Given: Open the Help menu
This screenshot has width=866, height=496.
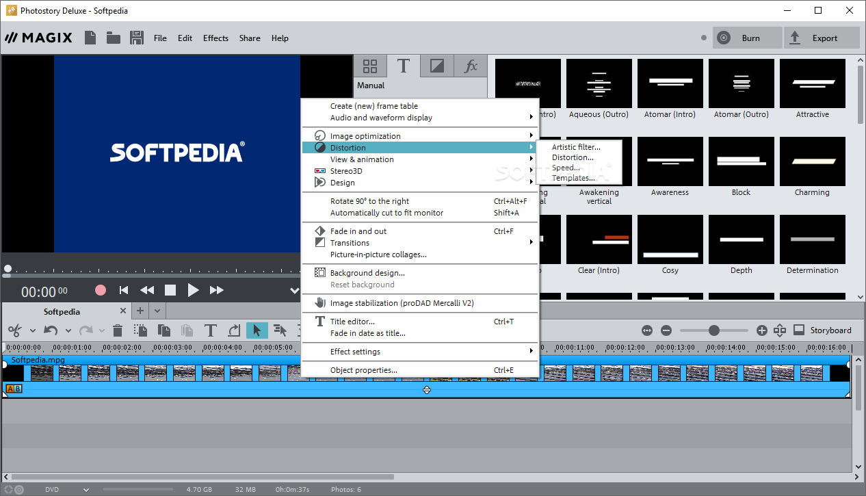Looking at the screenshot, I should tap(280, 38).
